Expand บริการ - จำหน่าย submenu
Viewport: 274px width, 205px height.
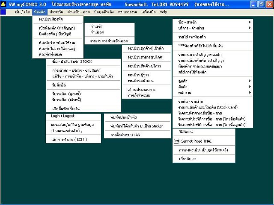[213, 28]
